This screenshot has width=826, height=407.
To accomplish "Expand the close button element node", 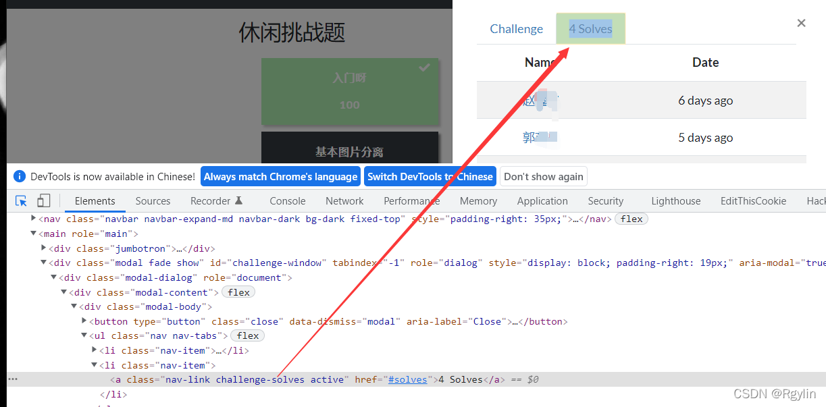I will (x=84, y=321).
